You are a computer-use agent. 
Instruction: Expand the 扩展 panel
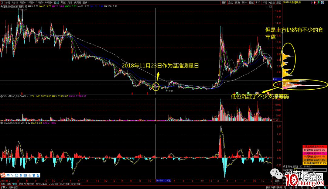click(x=4, y=187)
